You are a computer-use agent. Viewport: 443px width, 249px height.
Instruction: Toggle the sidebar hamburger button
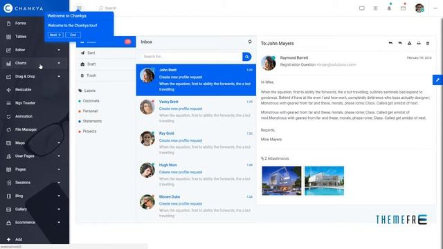pos(79,8)
